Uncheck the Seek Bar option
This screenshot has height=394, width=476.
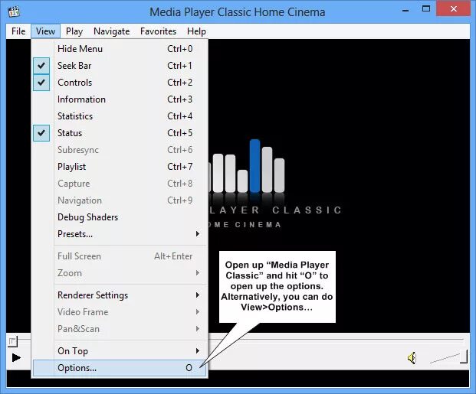pos(120,66)
